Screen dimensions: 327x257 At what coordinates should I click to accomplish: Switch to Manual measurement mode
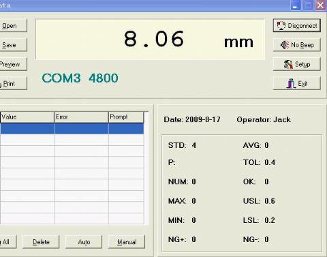click(x=127, y=242)
